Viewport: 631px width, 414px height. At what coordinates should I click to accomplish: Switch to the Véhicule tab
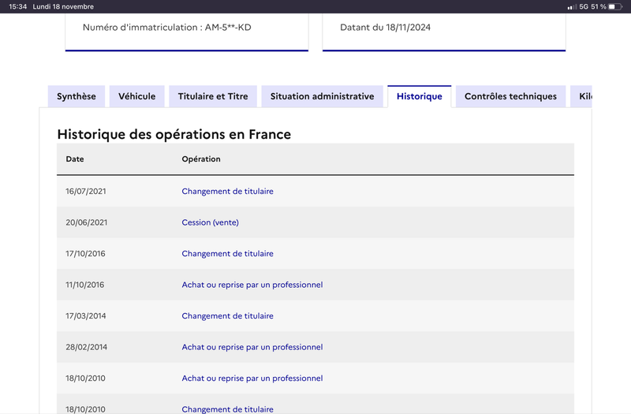coord(136,96)
